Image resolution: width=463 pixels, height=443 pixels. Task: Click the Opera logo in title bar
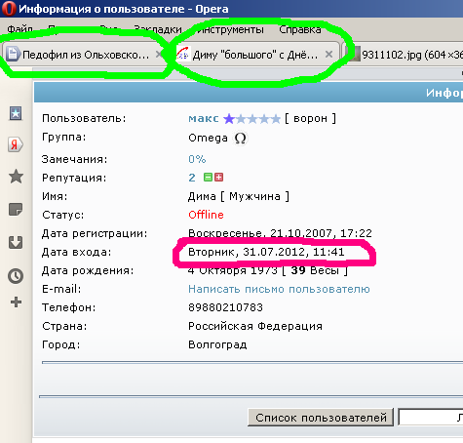coord(9,8)
